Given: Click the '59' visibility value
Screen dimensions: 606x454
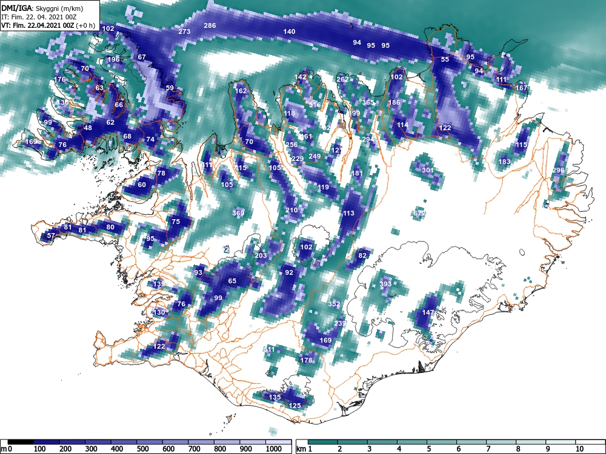Looking at the screenshot, I should 170,88.
